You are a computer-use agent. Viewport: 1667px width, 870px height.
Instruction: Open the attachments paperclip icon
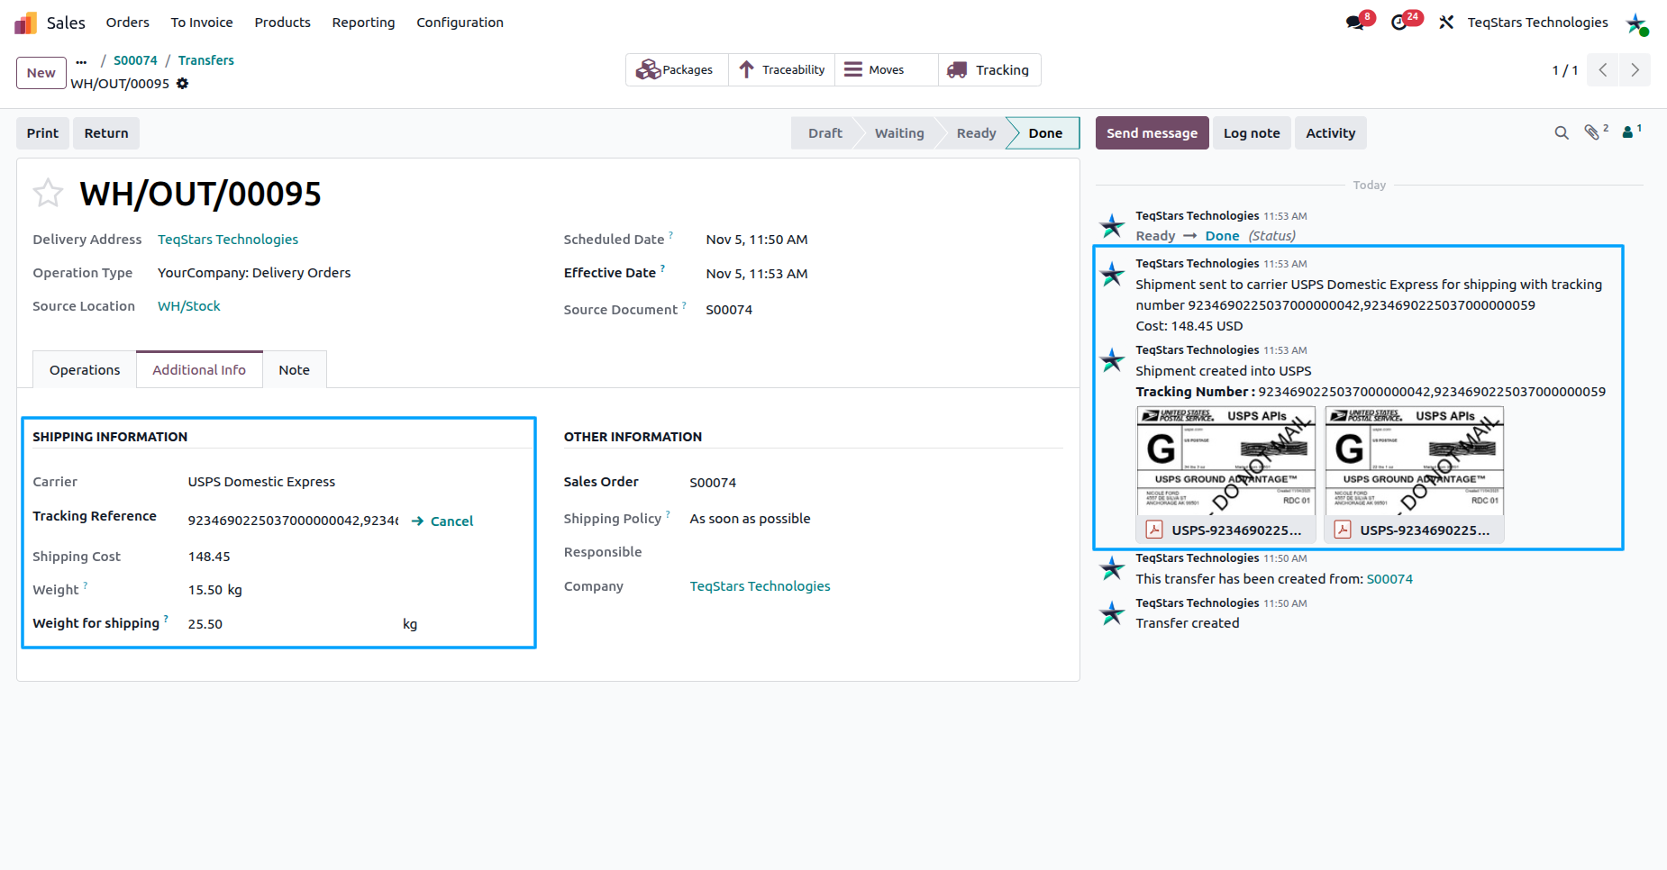pos(1592,133)
